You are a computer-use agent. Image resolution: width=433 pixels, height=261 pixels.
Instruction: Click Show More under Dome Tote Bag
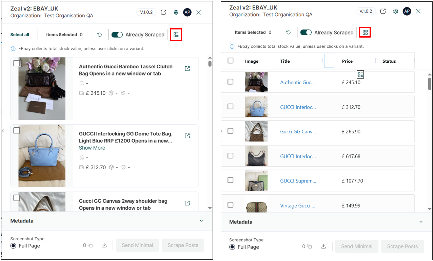[x=92, y=148]
